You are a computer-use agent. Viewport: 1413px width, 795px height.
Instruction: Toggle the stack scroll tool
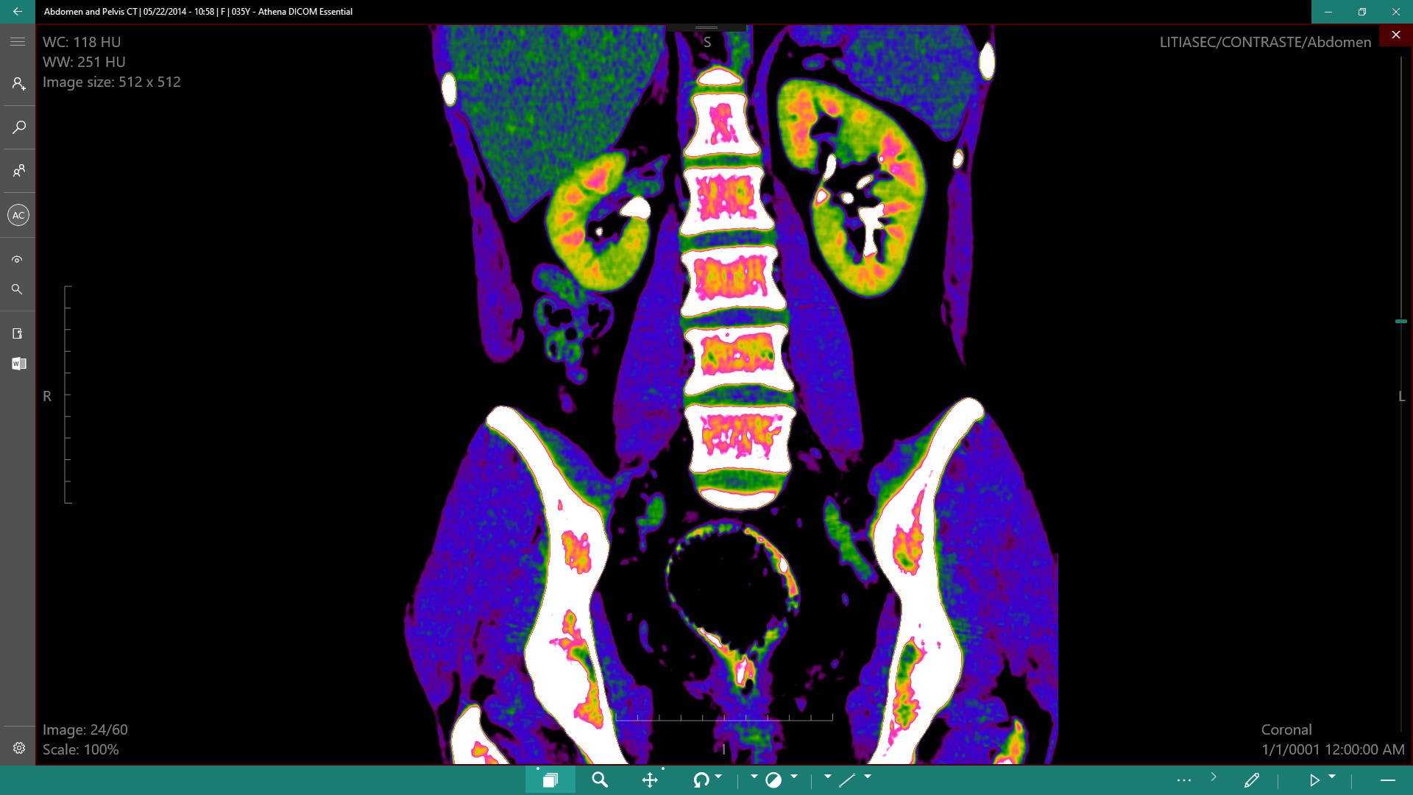550,780
